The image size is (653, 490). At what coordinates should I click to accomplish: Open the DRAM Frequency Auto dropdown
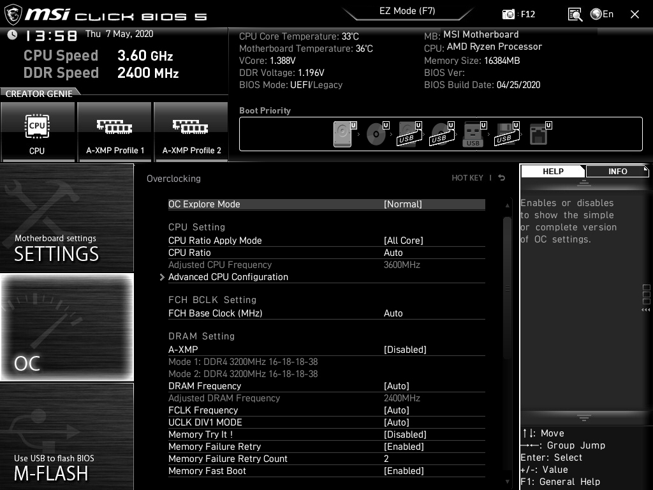pyautogui.click(x=397, y=386)
